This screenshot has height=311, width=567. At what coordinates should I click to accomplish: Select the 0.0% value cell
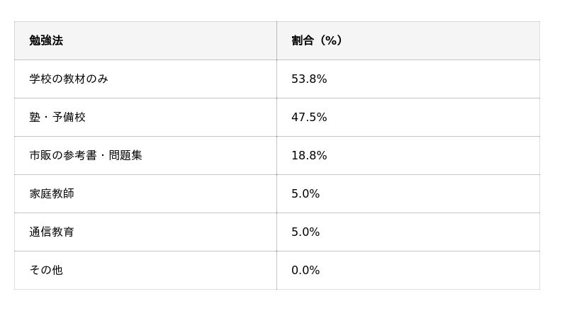(305, 271)
